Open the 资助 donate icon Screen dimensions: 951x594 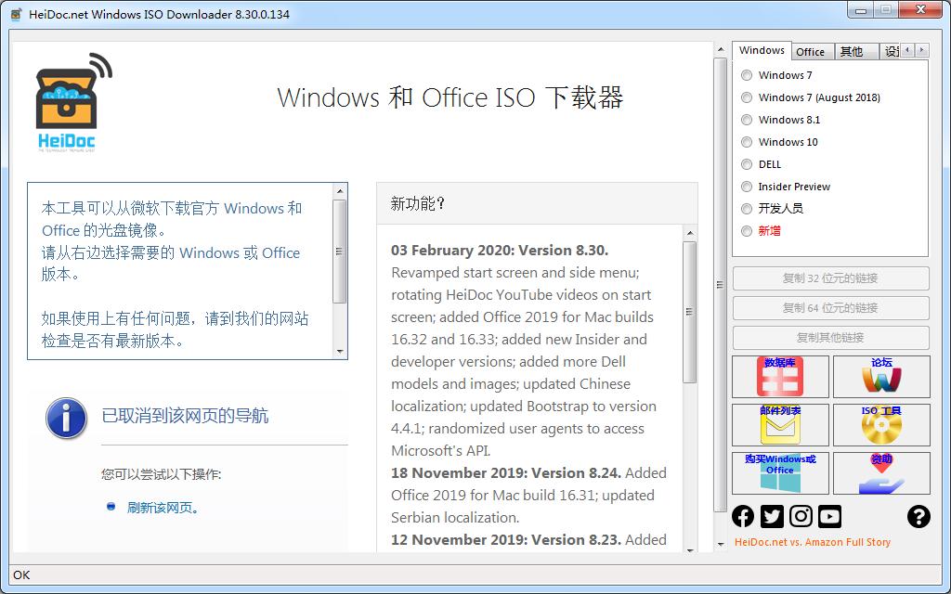(880, 472)
